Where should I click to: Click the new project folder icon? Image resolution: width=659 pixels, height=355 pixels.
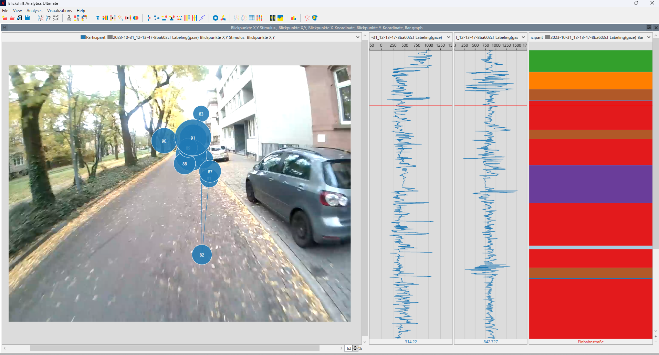4,18
